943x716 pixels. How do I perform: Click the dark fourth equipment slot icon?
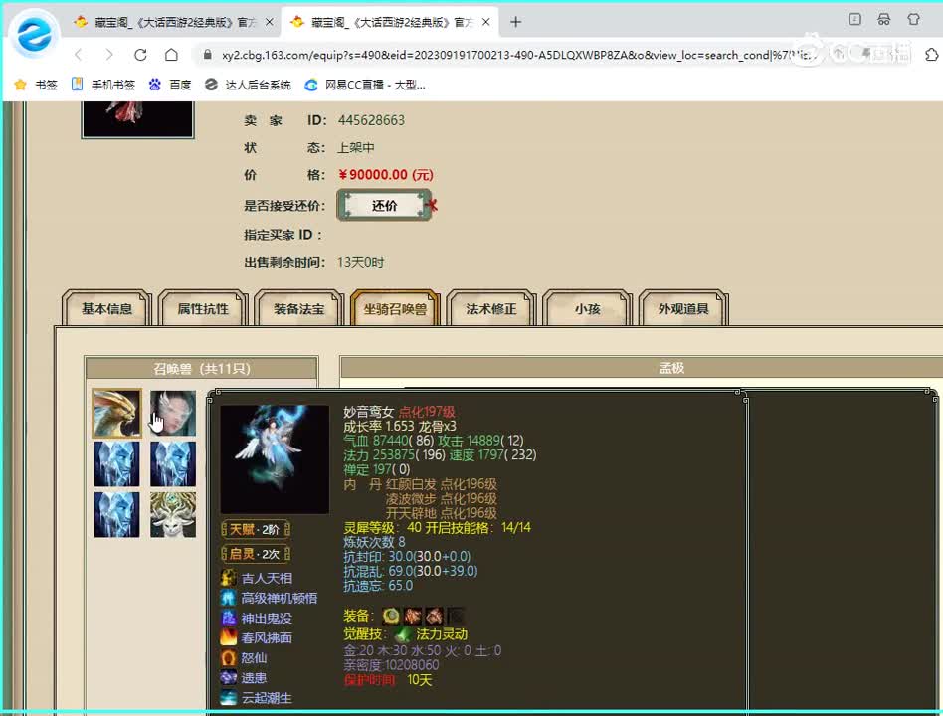click(456, 615)
